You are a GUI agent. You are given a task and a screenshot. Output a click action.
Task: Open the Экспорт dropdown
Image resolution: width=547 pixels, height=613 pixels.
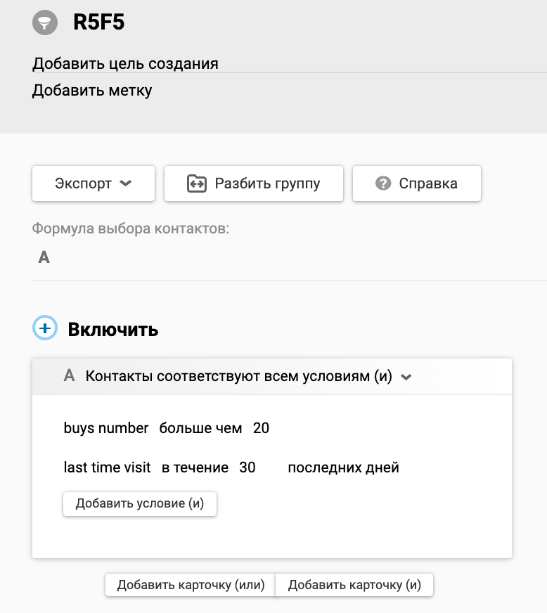[94, 183]
